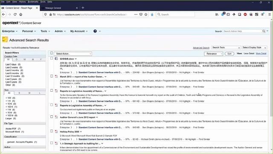Click the Help question mark icon

[x=95, y=31]
